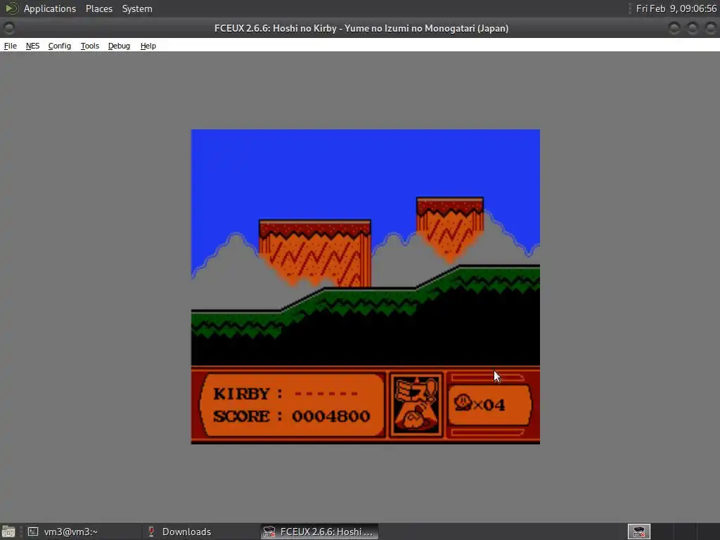Screen dimensions: 720x540
Task: Click the Kirby copy ability card icon
Action: [416, 404]
